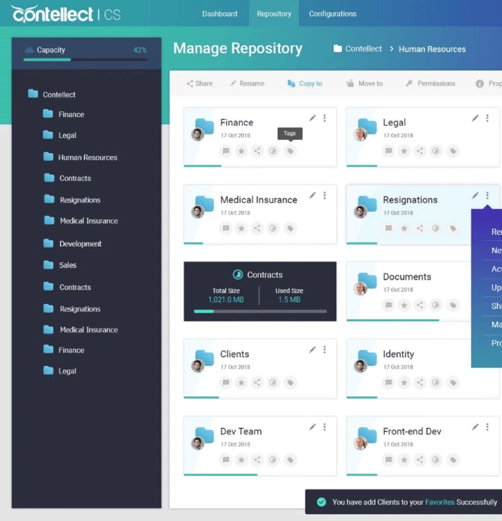The image size is (502, 521).
Task: Switch to the Repository tab
Action: pyautogui.click(x=274, y=14)
